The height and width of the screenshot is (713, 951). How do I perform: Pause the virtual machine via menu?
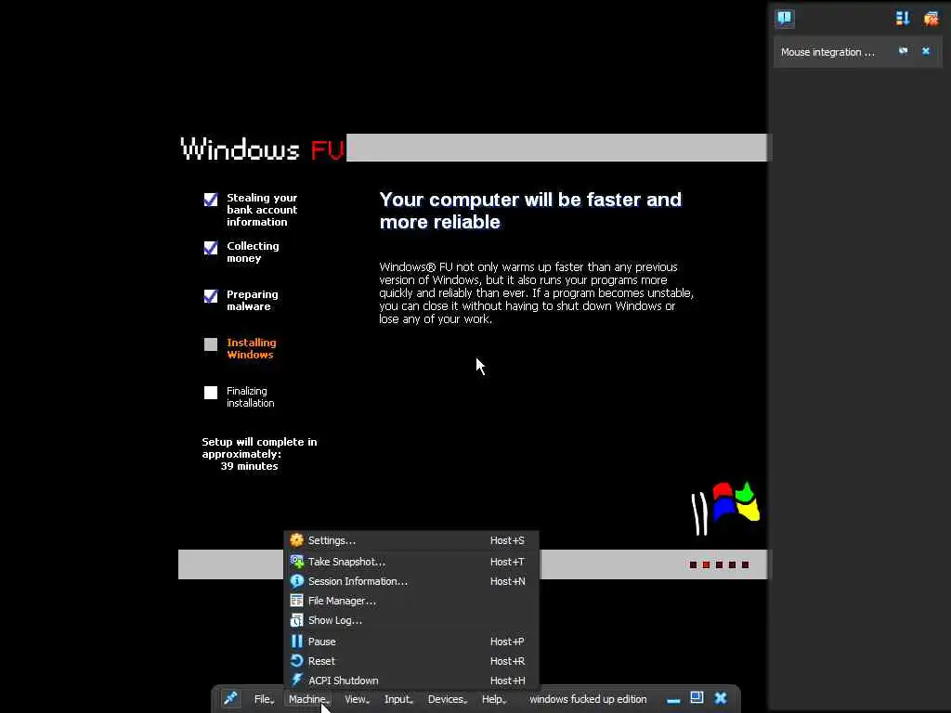tap(411, 641)
